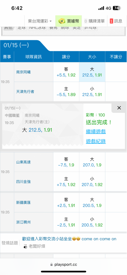Screen dimensions: 127x275
Task: Click the 發燒話題 label
Action: (x=10, y=243)
